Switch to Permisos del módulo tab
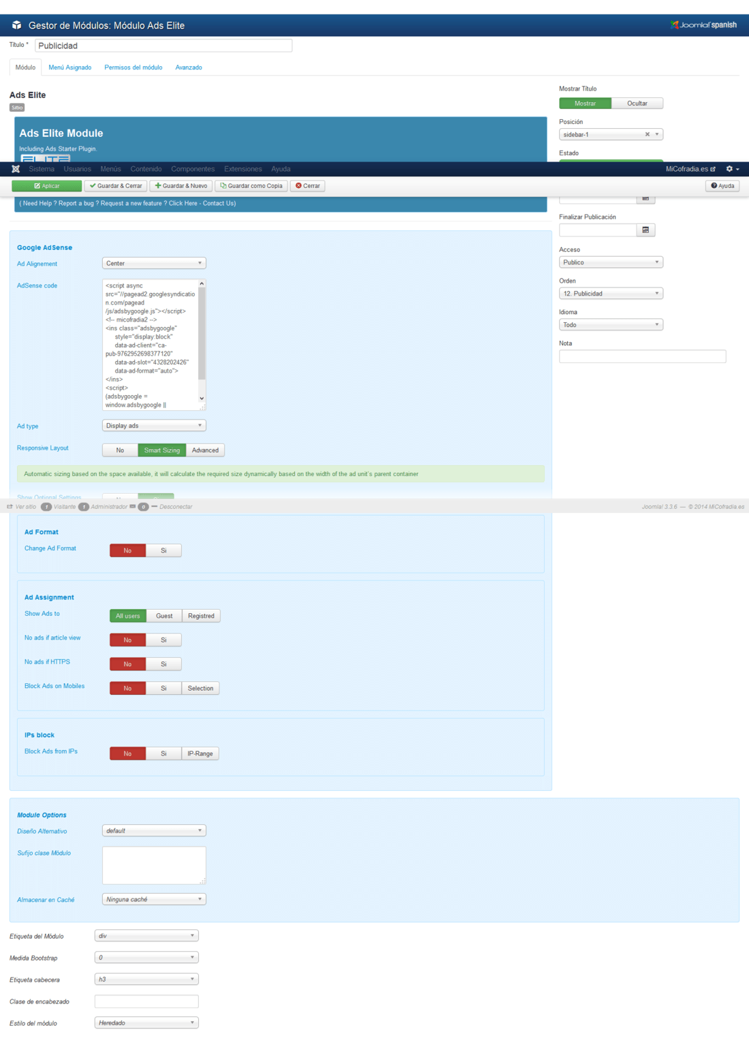Screen dimensions: 749x1062 (133, 67)
